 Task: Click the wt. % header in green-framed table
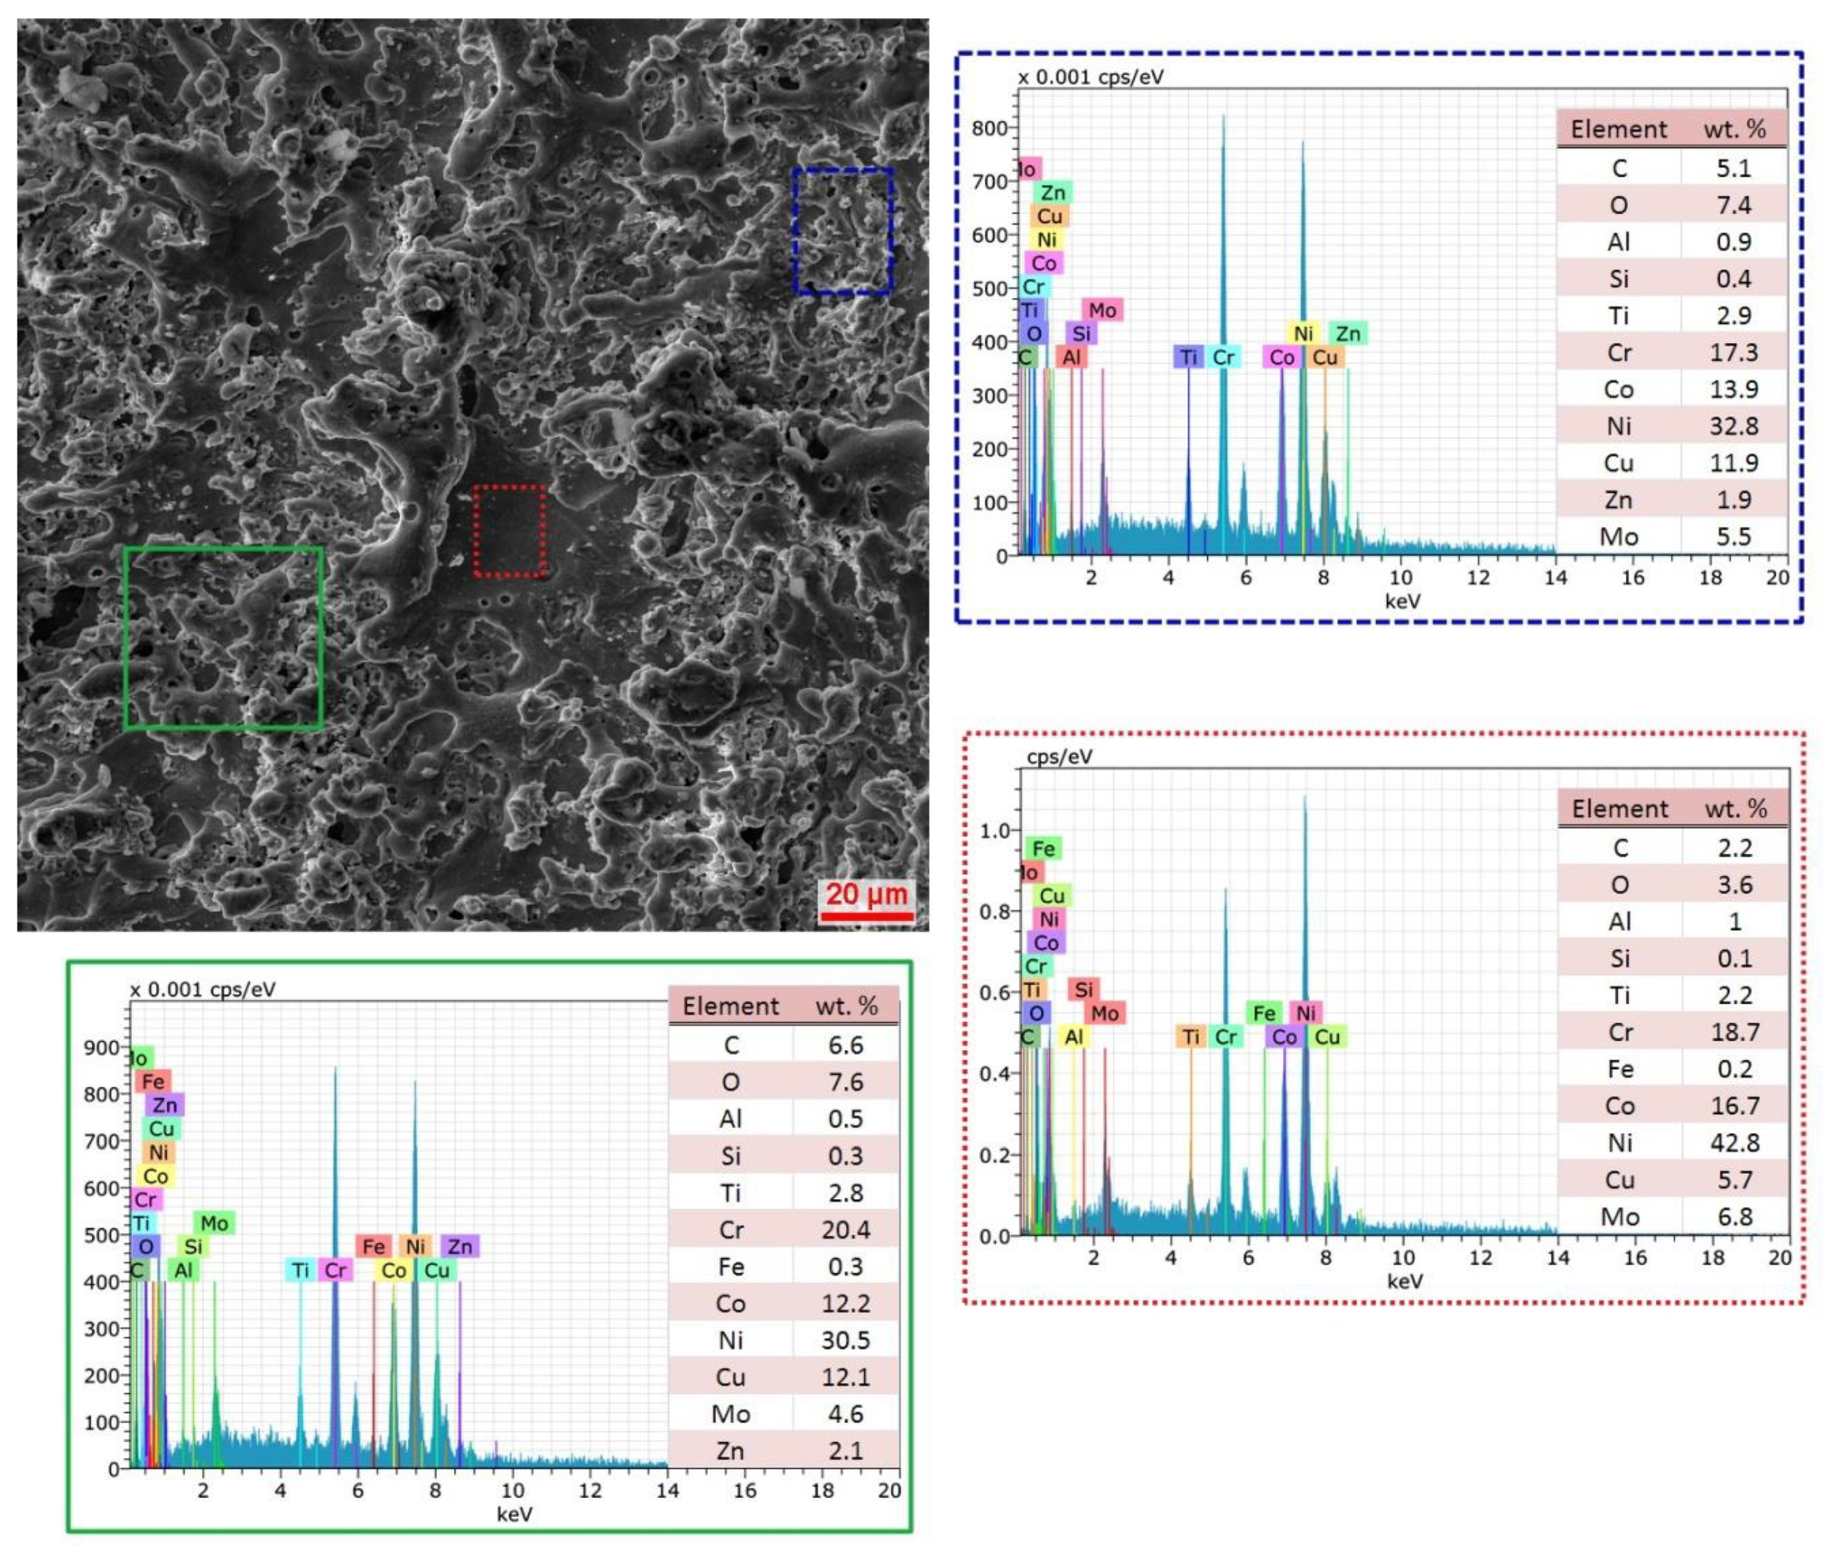(x=846, y=1007)
